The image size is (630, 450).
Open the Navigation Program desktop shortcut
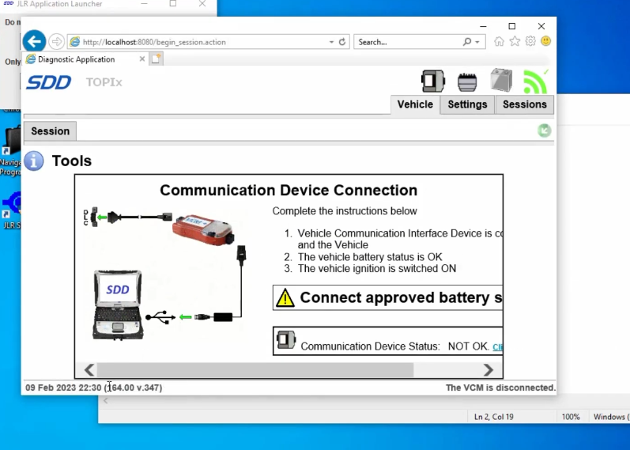[11, 152]
